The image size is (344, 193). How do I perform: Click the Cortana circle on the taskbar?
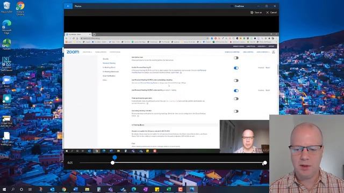(x=21, y=189)
